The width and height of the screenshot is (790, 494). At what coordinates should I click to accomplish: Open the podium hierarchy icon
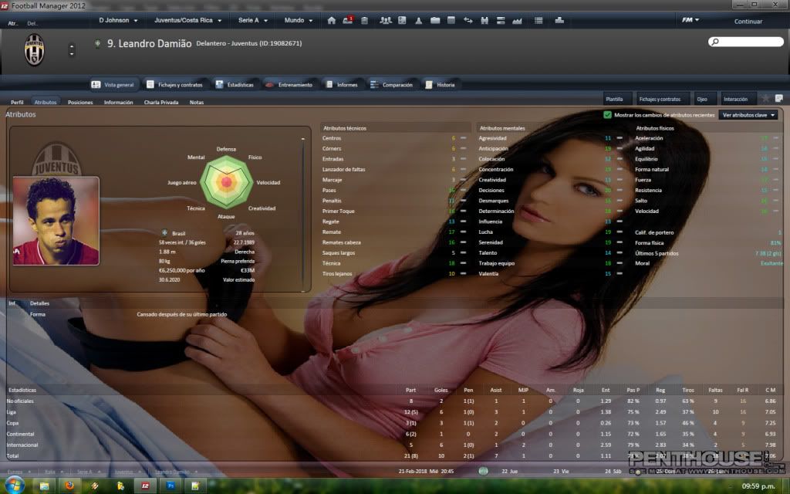click(559, 21)
